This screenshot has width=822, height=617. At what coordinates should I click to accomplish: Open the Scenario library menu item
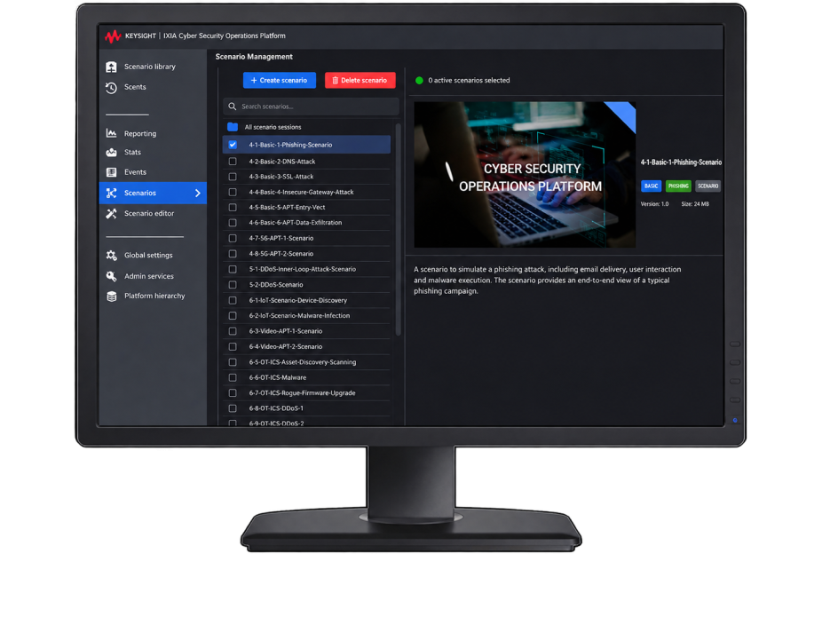pyautogui.click(x=150, y=67)
